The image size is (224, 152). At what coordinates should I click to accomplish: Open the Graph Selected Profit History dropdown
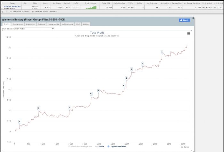(34, 29)
